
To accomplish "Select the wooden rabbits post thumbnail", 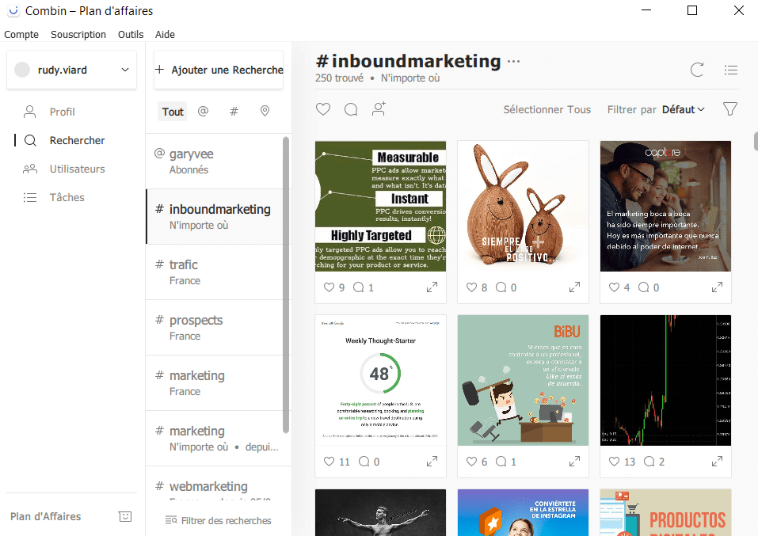I will coord(523,207).
